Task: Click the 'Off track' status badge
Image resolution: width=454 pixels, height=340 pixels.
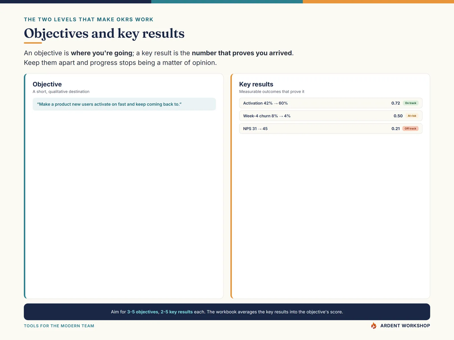Action: tap(410, 129)
